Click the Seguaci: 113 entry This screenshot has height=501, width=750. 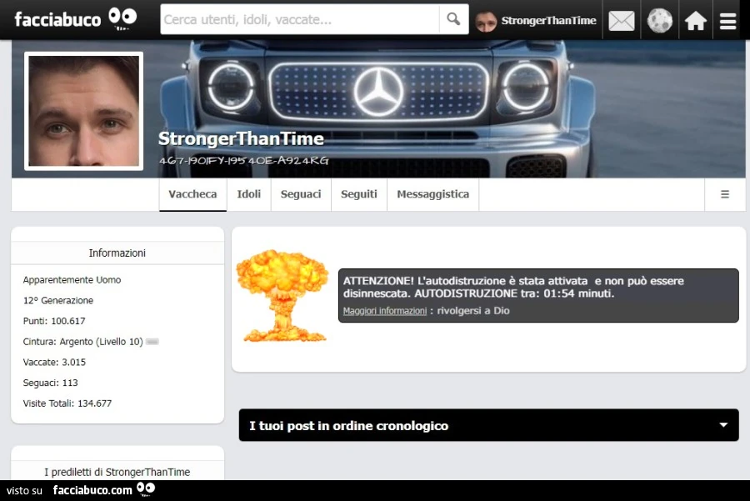click(x=50, y=383)
